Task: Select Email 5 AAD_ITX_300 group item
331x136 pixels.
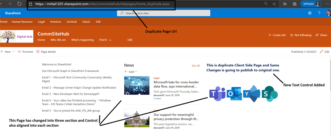Action: 71,111
